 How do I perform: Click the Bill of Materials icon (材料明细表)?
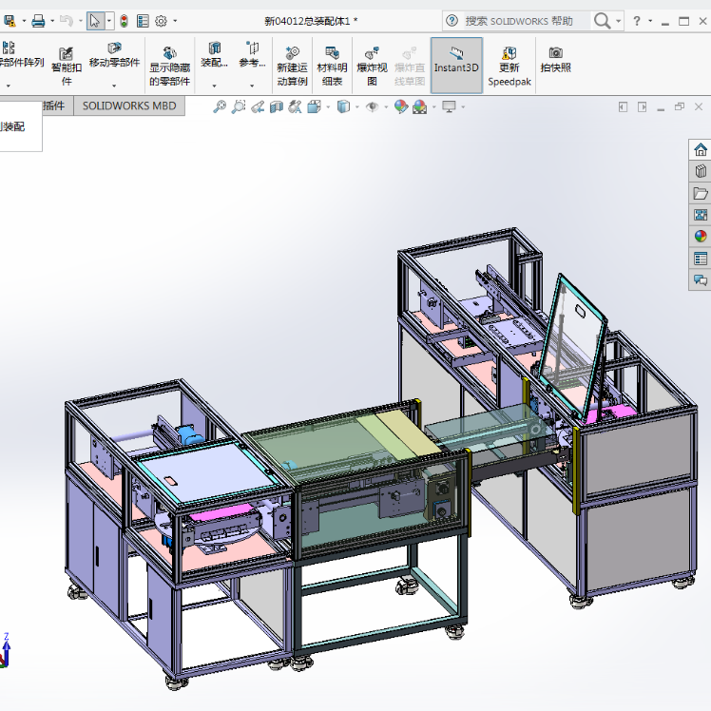(x=332, y=67)
